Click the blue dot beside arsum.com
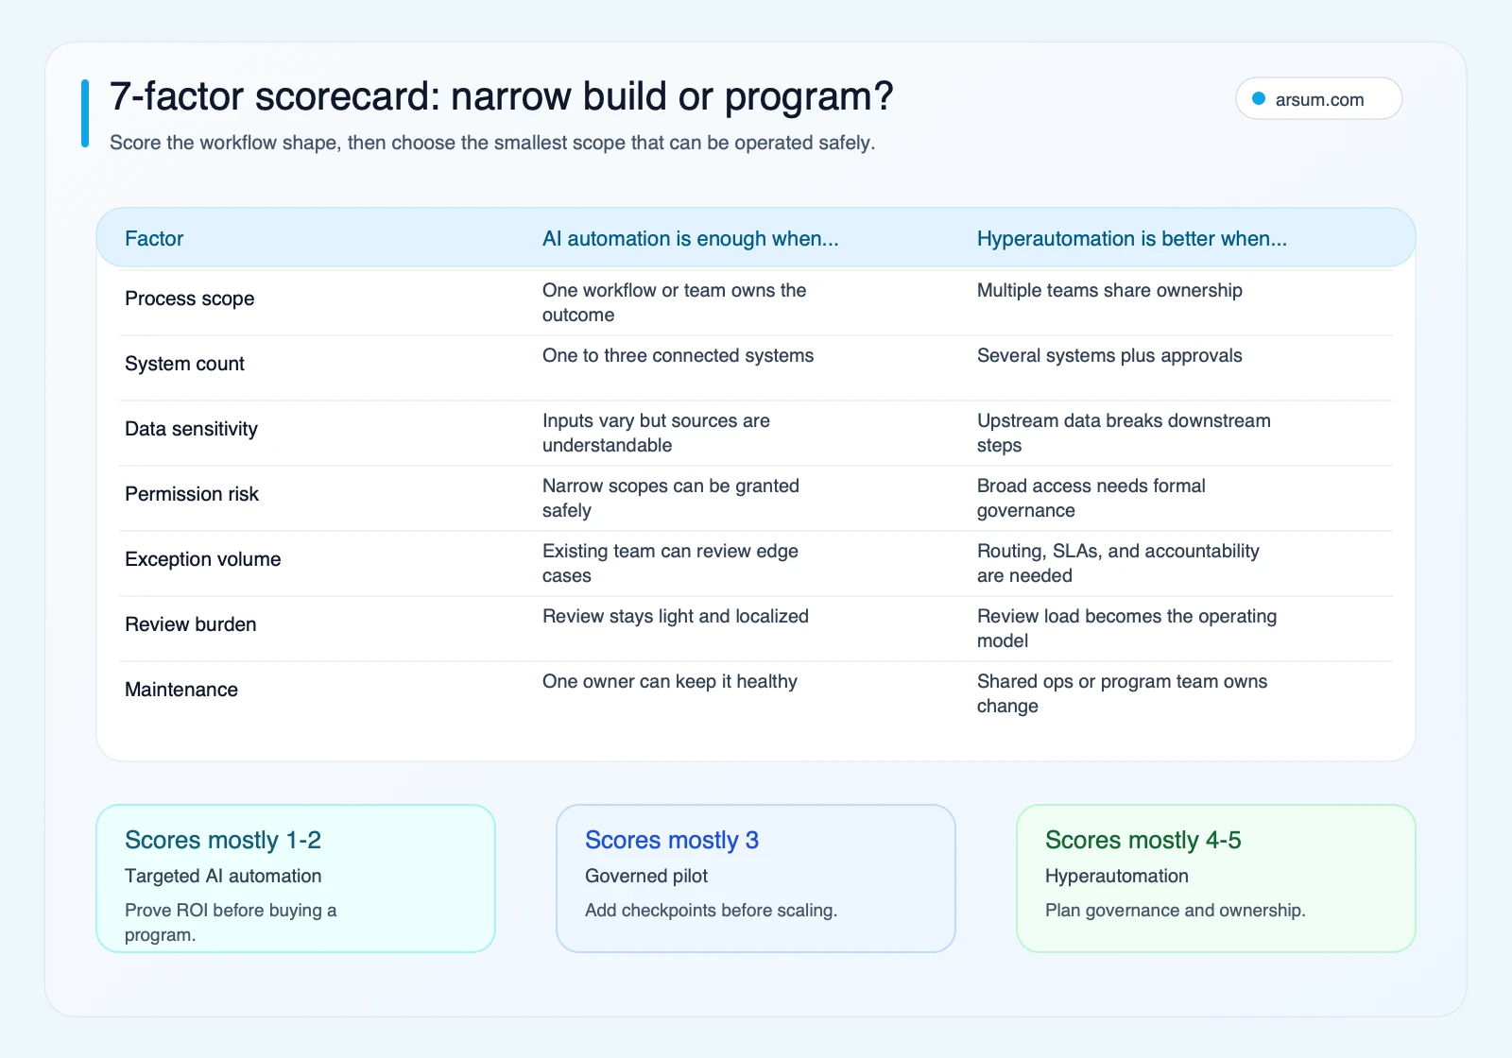1512x1058 pixels. pos(1259,99)
